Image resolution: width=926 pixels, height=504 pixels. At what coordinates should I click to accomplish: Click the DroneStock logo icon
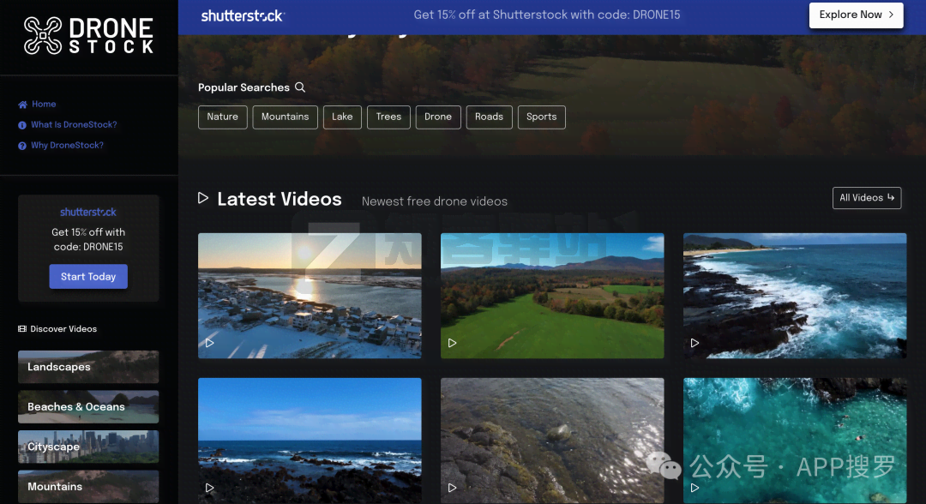[x=43, y=35]
